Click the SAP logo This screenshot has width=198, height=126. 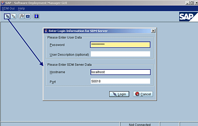pos(188,17)
